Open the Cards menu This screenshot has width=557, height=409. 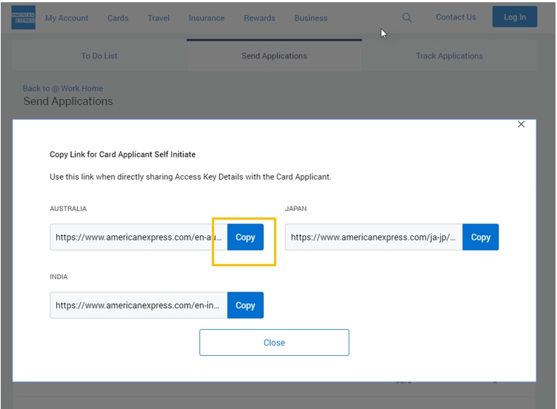click(118, 18)
